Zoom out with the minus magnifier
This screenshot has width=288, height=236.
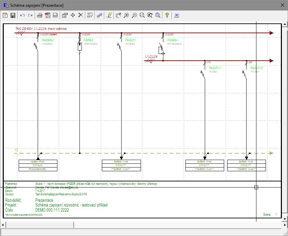(x=134, y=15)
